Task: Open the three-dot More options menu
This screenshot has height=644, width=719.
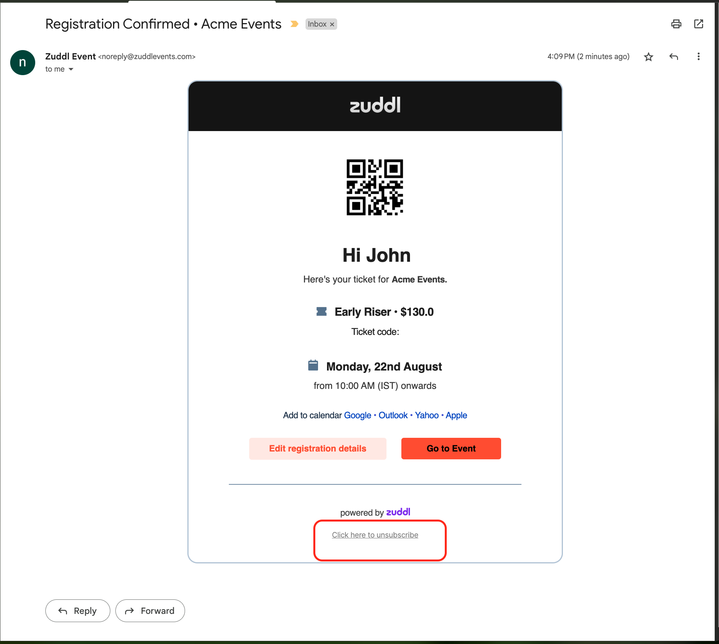Action: tap(698, 57)
